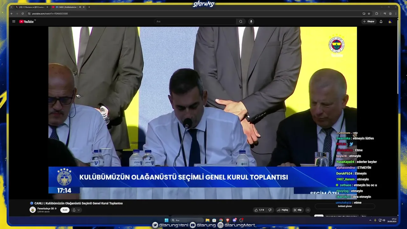Click the taskbar 'Ara' search box

coord(187,220)
